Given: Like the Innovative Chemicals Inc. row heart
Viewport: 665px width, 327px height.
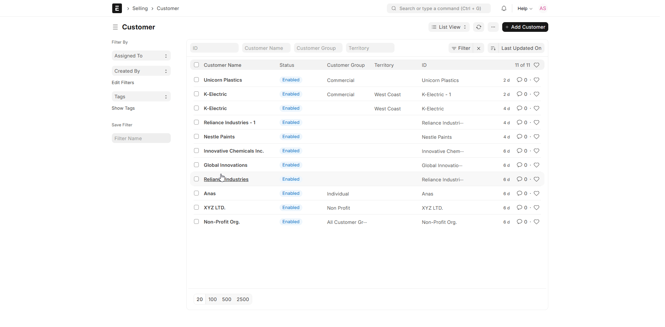Looking at the screenshot, I should tap(537, 151).
